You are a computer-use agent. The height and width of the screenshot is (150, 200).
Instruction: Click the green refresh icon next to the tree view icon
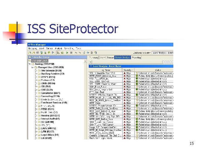(x=62, y=53)
